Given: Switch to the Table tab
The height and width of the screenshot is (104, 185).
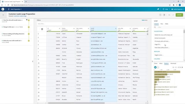Looking at the screenshot, I should 166,24.
